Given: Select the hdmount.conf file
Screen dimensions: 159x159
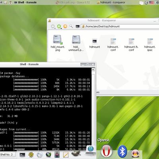Looking at the screenshot, I should [x=113, y=45].
